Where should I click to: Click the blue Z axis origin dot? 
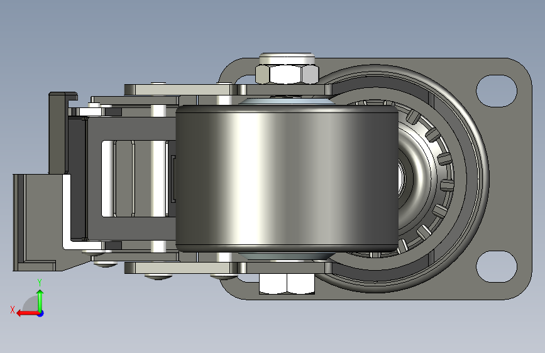pos(41,313)
